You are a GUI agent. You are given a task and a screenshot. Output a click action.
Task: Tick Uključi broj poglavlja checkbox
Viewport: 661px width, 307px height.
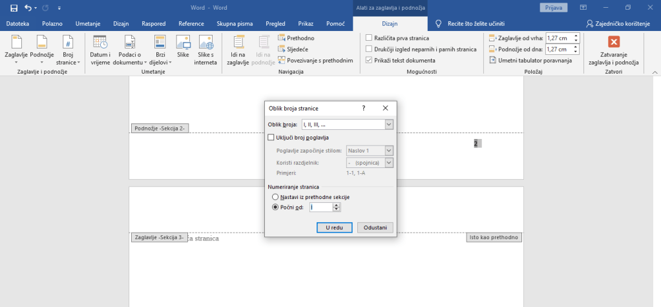271,138
